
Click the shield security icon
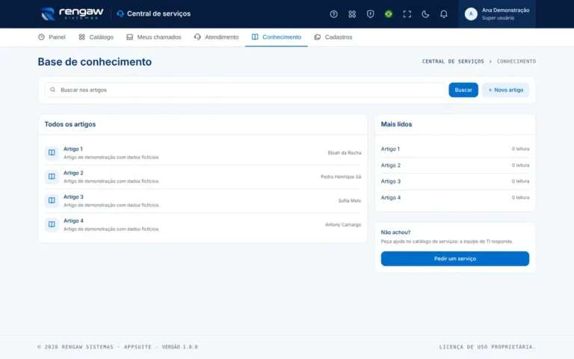pyautogui.click(x=370, y=14)
